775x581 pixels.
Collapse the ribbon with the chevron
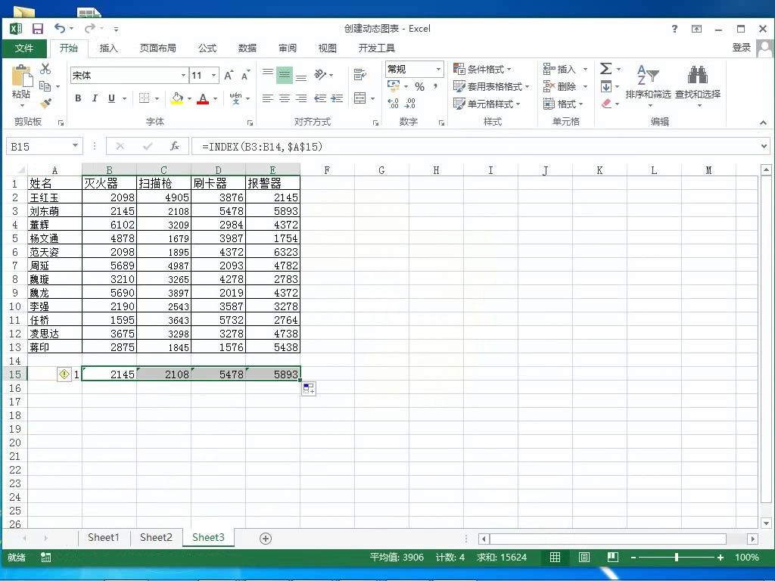pos(763,122)
